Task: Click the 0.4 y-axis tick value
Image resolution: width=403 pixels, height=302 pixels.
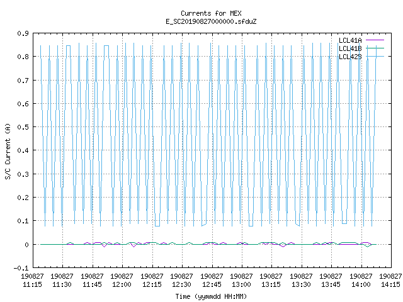Action: tap(23, 150)
